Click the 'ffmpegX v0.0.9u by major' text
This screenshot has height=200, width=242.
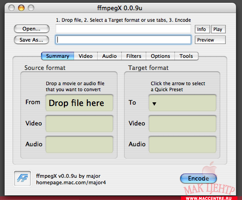[x=68, y=176]
